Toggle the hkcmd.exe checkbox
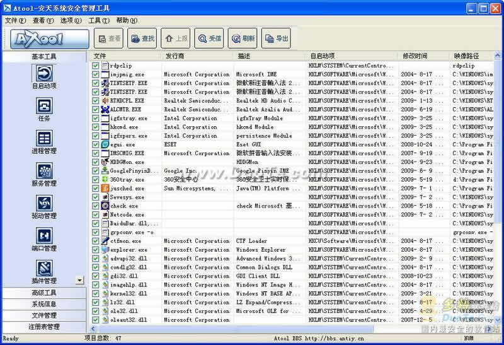Viewport: 504px width, 345px height. (96, 127)
